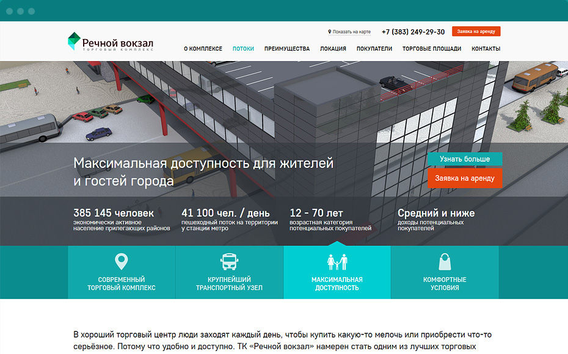Click the phone number +7 (383) 249-29-30
The height and width of the screenshot is (354, 568).
click(413, 32)
